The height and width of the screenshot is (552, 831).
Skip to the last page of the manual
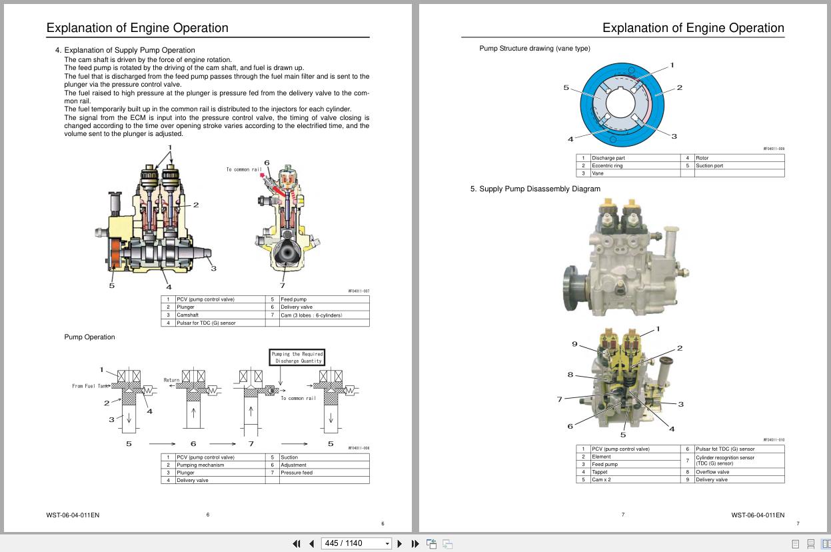pos(415,543)
